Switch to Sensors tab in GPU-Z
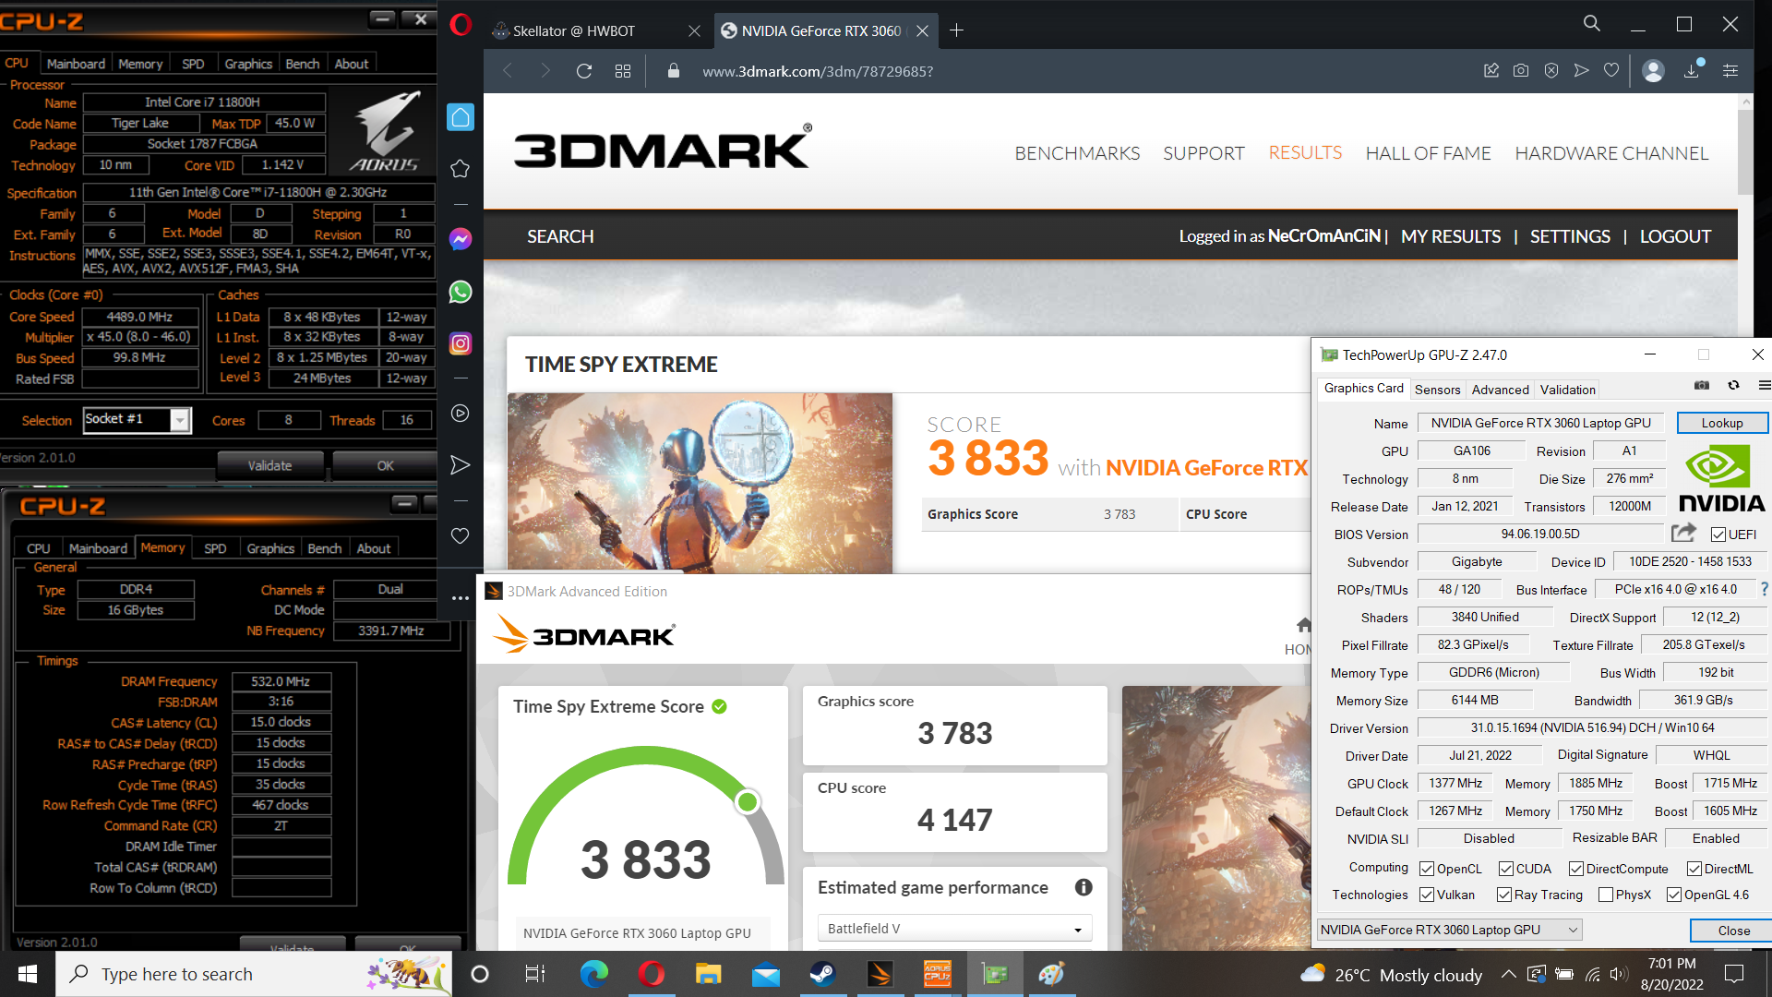The width and height of the screenshot is (1772, 997). tap(1437, 390)
